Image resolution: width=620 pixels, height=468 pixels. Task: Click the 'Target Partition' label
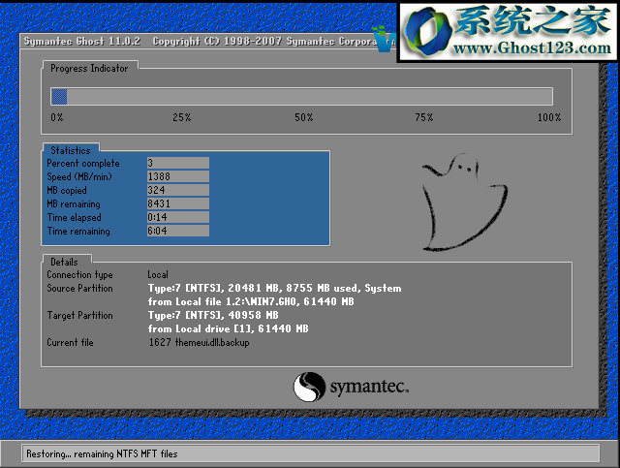[x=79, y=315]
